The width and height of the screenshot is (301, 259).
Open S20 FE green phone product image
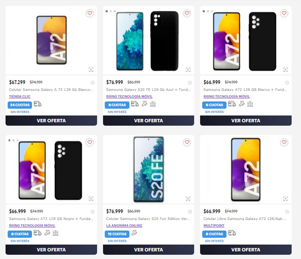pyautogui.click(x=148, y=169)
